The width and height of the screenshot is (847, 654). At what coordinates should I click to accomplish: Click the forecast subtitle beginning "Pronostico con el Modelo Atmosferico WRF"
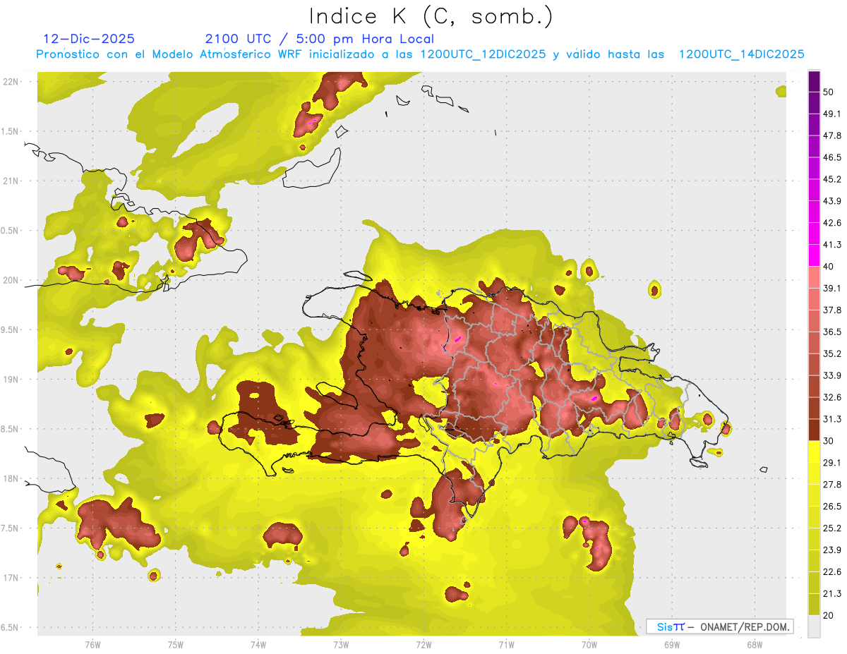tap(420, 54)
